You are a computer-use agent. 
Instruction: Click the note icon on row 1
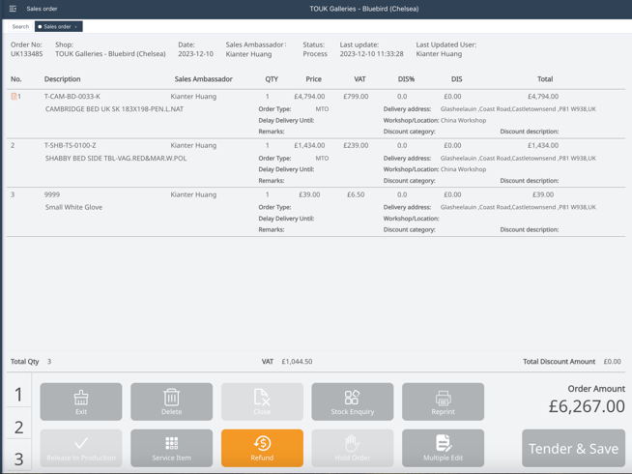click(x=14, y=97)
